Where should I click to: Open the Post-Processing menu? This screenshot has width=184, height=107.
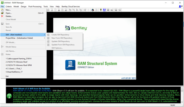35,6
